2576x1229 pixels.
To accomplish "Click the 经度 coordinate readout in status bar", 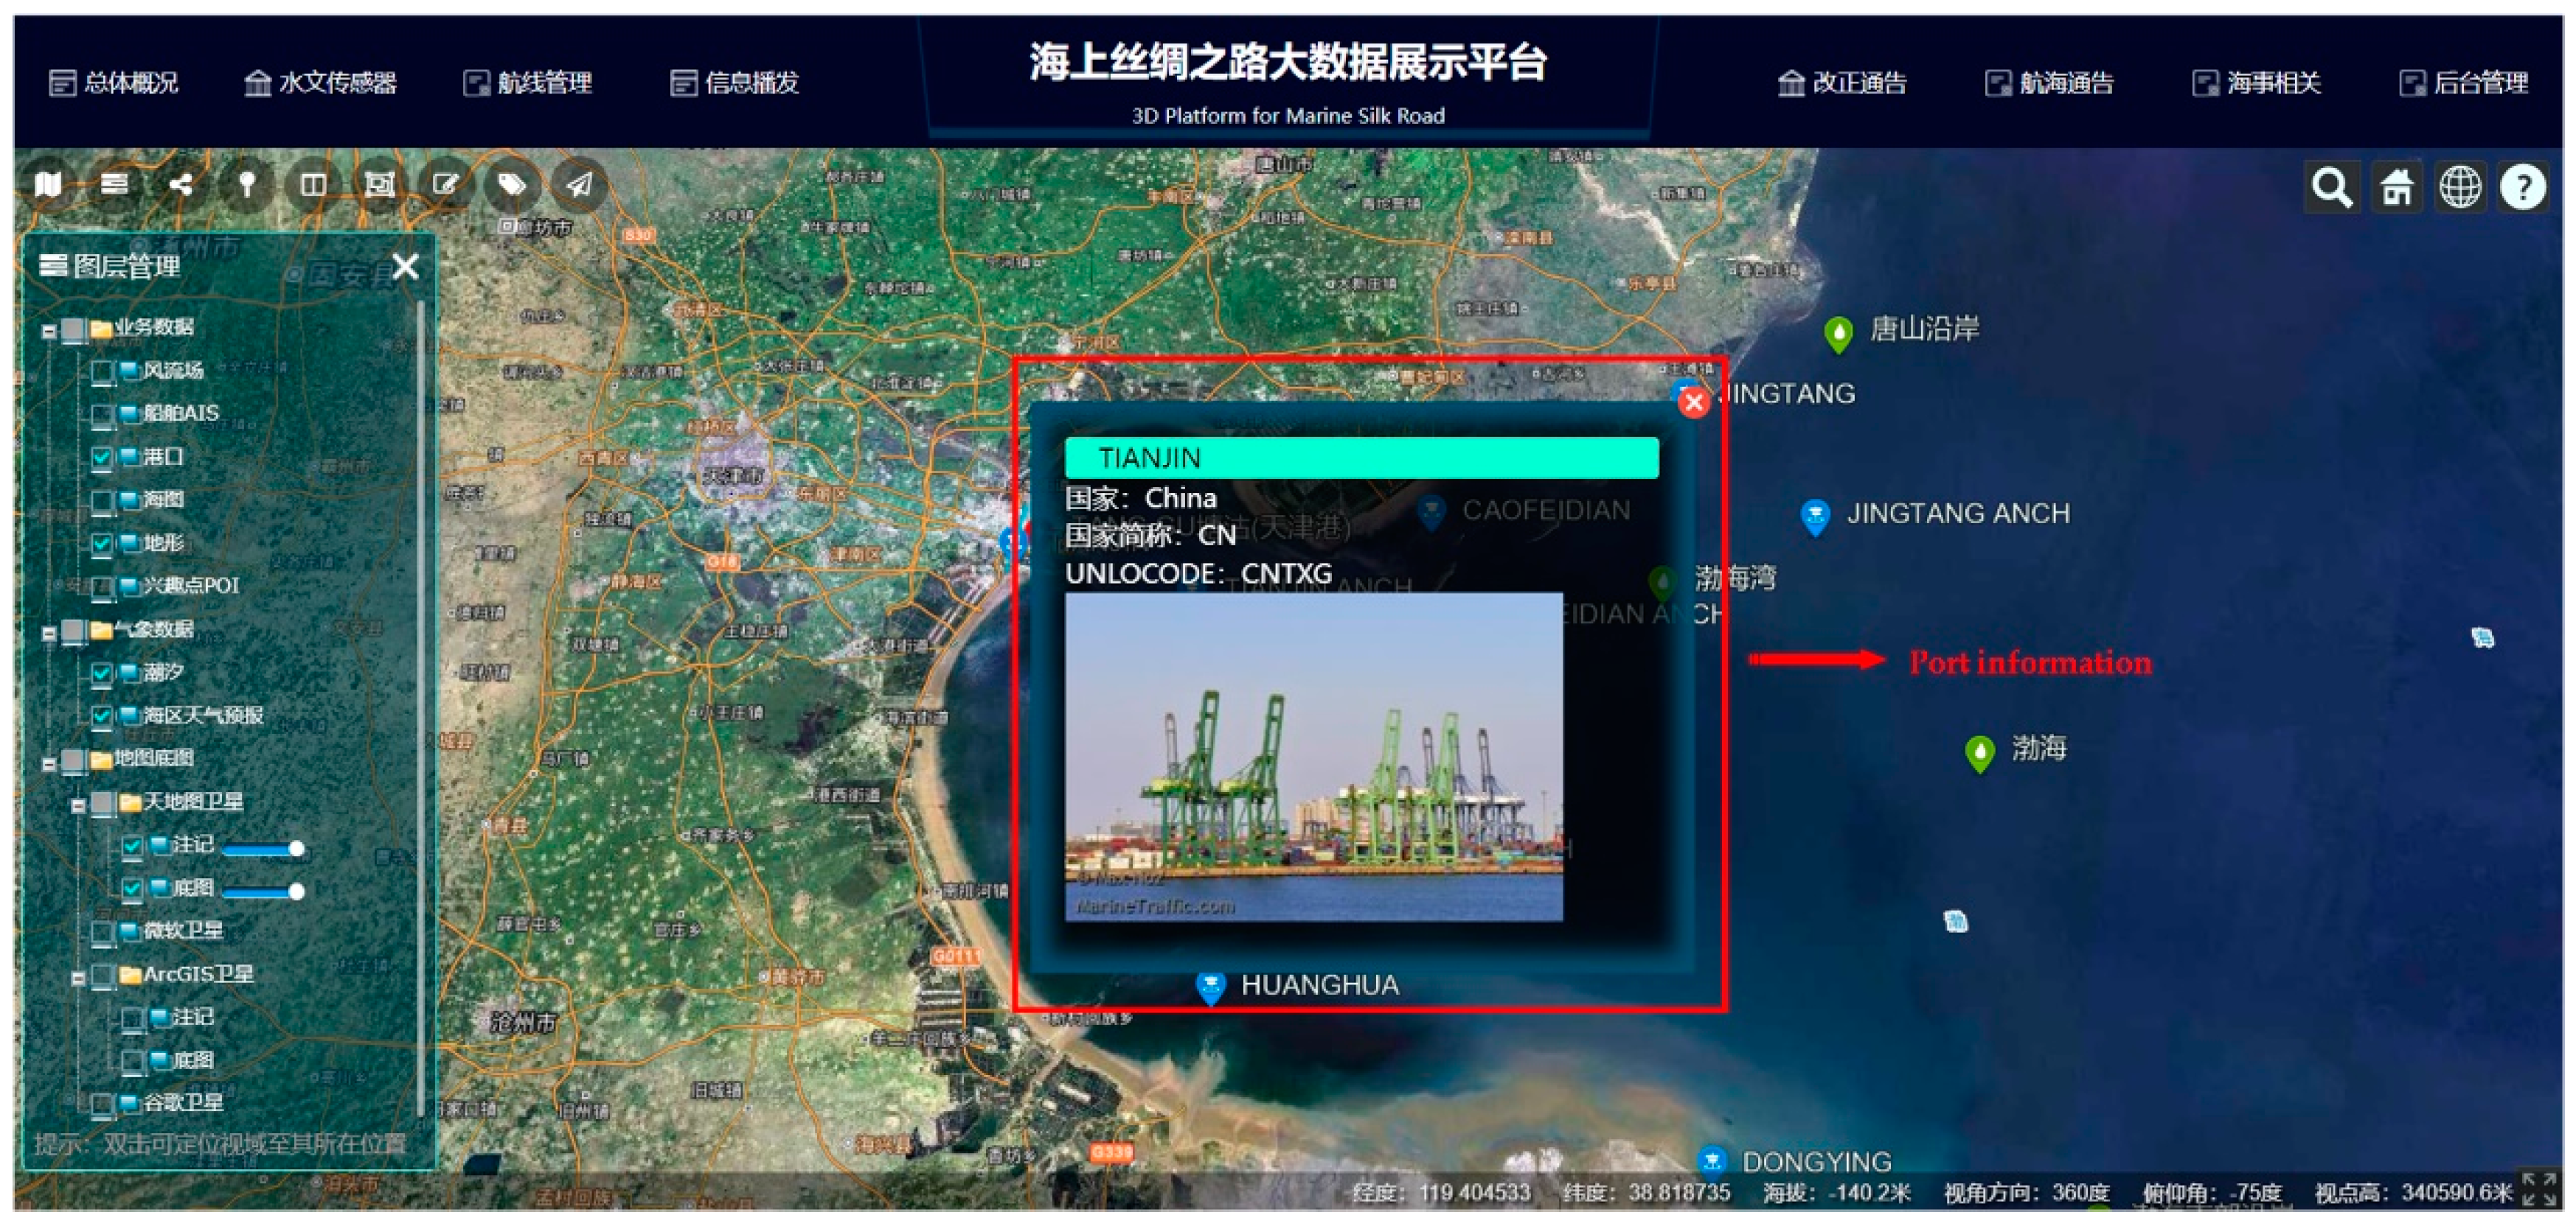I will coord(1441,1192).
